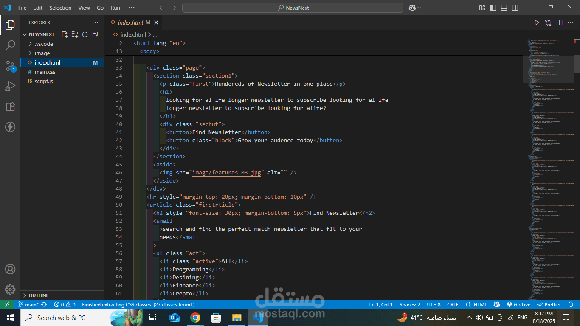Toggle the Primary Side Bar layout button
Screen dimensions: 580x326
click(493, 8)
